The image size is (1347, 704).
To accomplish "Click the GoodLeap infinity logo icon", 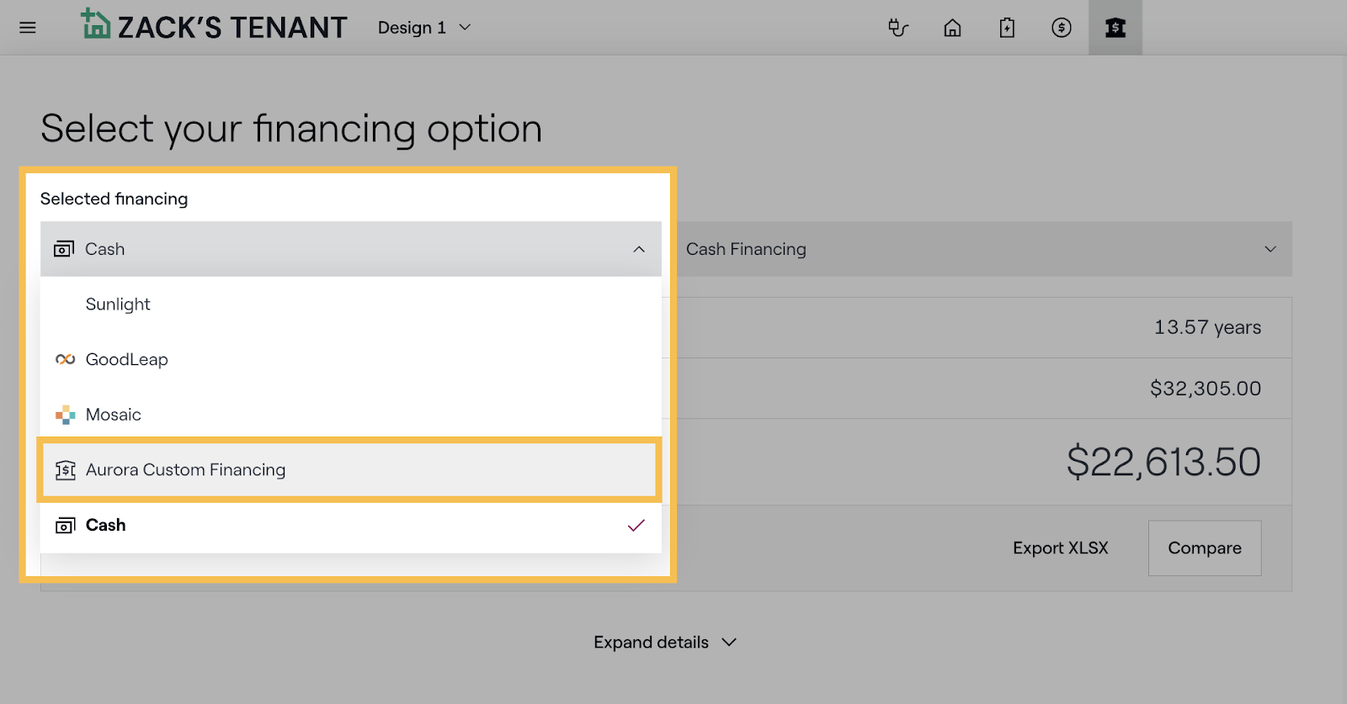I will pos(66,359).
